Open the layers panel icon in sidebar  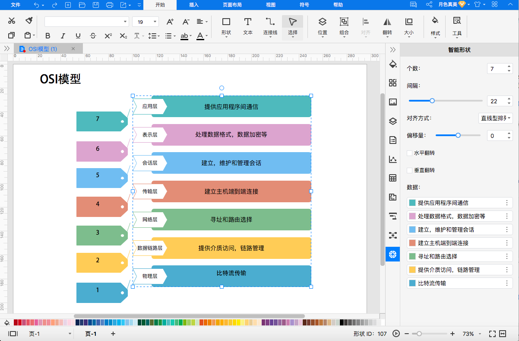(392, 121)
